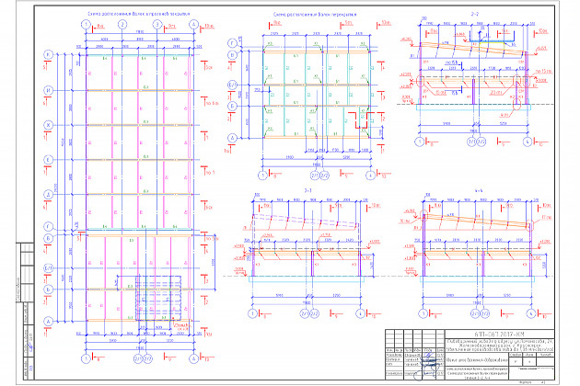Click axis bubble Е on roof plan left
Image resolution: width=580 pixels, height=386 pixels.
tap(46, 158)
